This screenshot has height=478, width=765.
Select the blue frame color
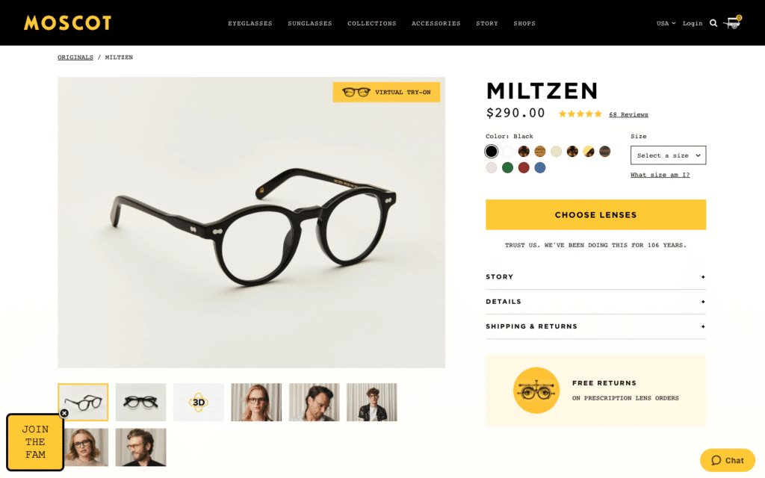coord(539,168)
